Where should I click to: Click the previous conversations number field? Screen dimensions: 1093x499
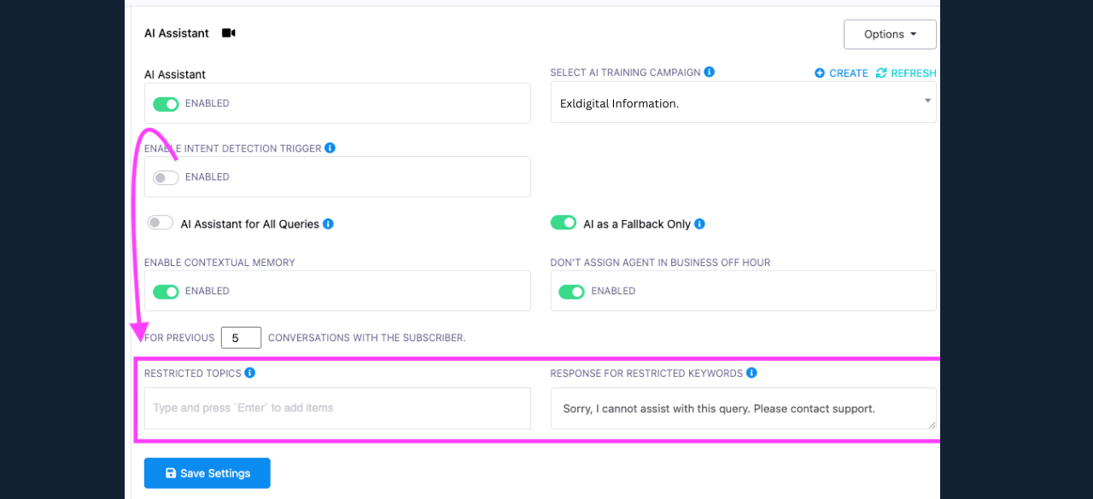point(241,338)
